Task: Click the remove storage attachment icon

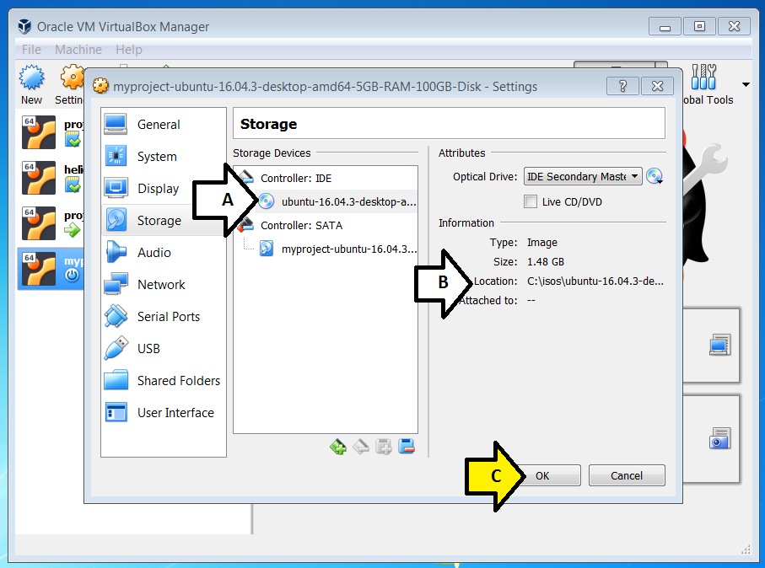Action: 407,446
